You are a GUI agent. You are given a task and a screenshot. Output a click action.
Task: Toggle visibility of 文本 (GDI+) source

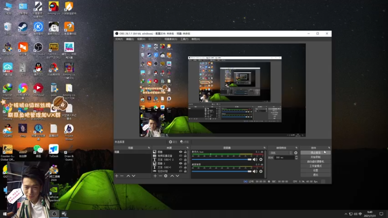point(180,167)
